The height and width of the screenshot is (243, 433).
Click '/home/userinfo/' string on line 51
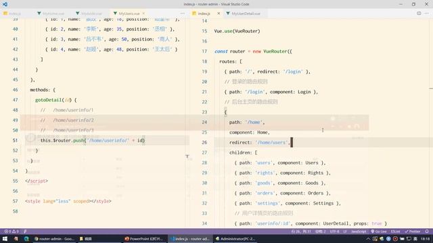click(108, 140)
